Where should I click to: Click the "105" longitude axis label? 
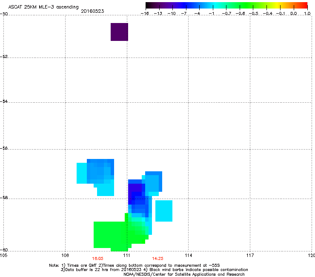tap(3, 255)
